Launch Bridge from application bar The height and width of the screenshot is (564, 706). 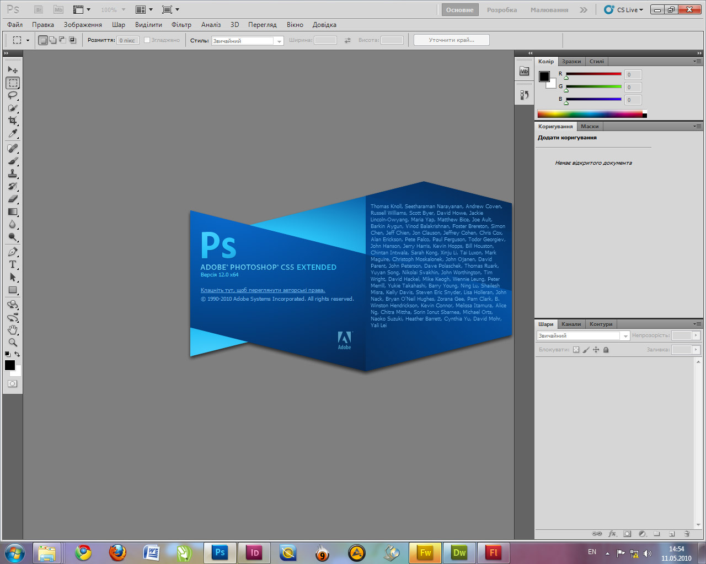point(39,9)
